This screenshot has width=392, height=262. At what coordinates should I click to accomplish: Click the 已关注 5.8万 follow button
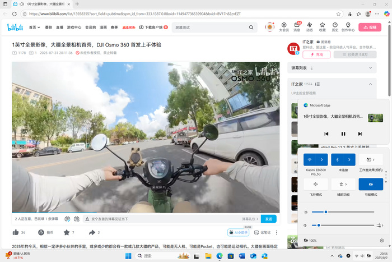355,54
